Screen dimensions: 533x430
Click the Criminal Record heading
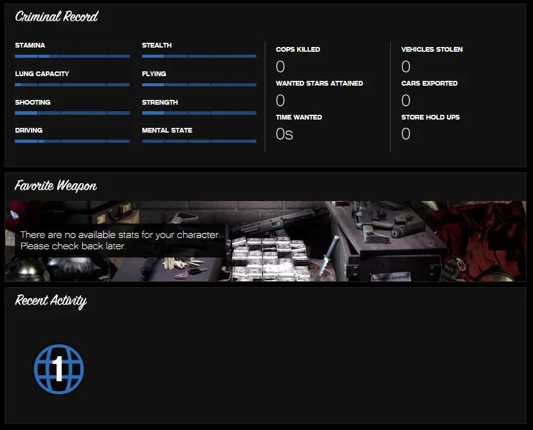point(57,17)
